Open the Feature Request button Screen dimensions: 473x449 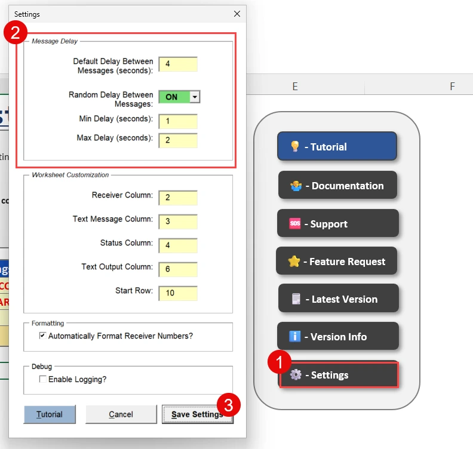click(336, 261)
